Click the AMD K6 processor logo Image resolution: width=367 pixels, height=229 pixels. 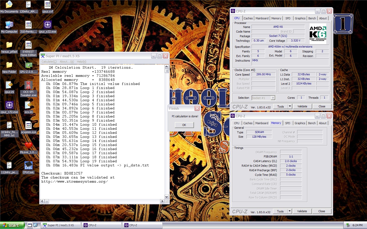(x=318, y=34)
